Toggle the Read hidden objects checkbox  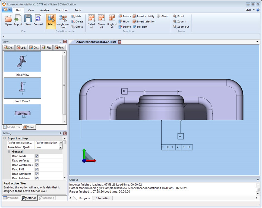(37, 178)
